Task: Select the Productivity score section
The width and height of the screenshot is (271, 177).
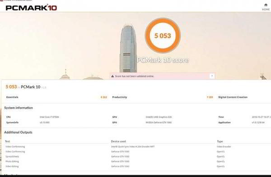Action: [163, 97]
